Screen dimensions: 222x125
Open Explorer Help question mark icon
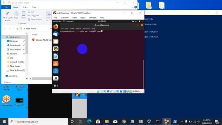[136, 7]
